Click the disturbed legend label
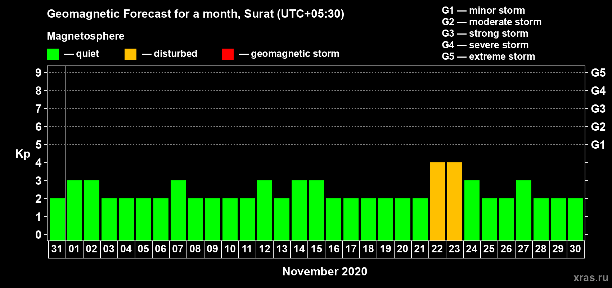This screenshot has height=288, width=612. click(175, 54)
